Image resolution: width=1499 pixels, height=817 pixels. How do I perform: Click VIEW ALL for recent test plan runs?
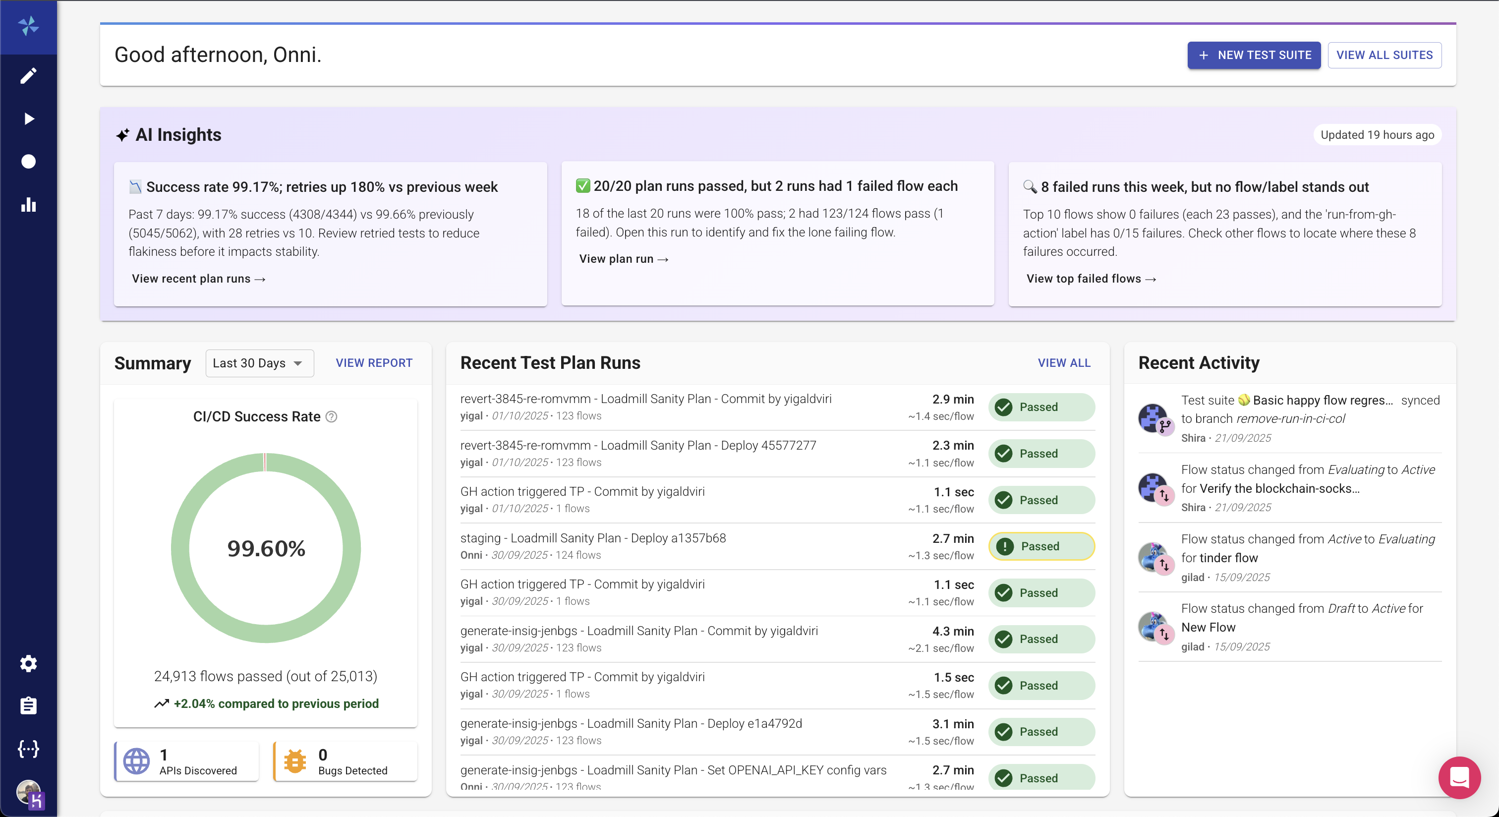tap(1064, 363)
